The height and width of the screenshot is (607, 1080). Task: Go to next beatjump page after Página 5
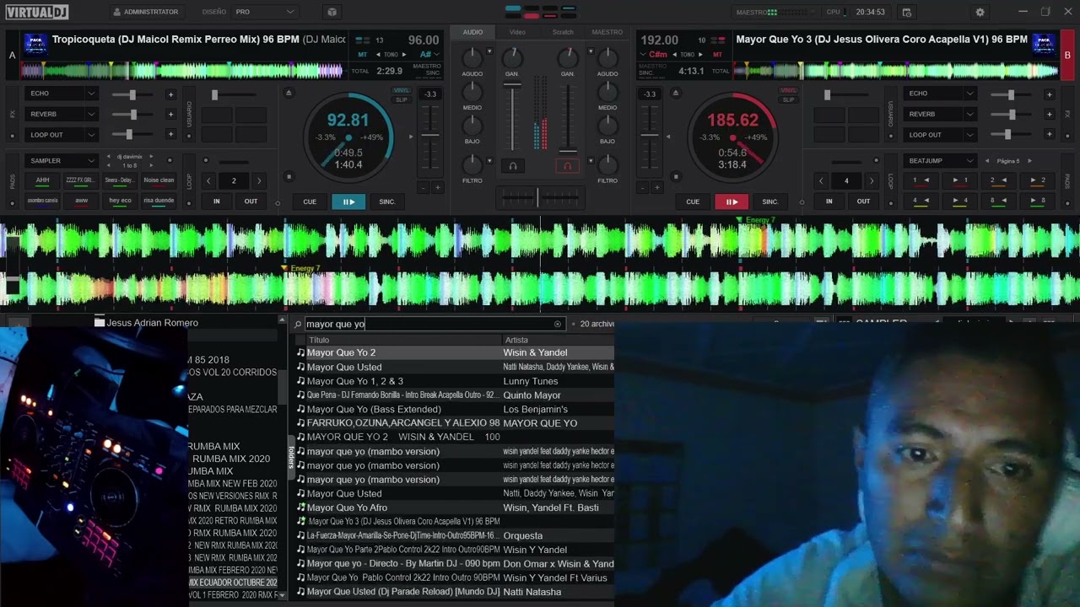(1029, 160)
